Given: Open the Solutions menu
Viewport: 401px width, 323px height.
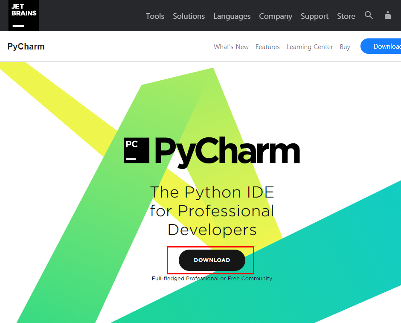Looking at the screenshot, I should pyautogui.click(x=189, y=16).
